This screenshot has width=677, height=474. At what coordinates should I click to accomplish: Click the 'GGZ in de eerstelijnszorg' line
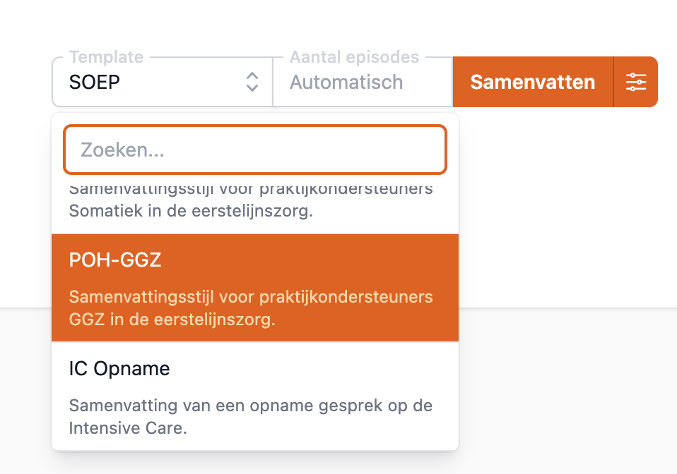pyautogui.click(x=172, y=320)
